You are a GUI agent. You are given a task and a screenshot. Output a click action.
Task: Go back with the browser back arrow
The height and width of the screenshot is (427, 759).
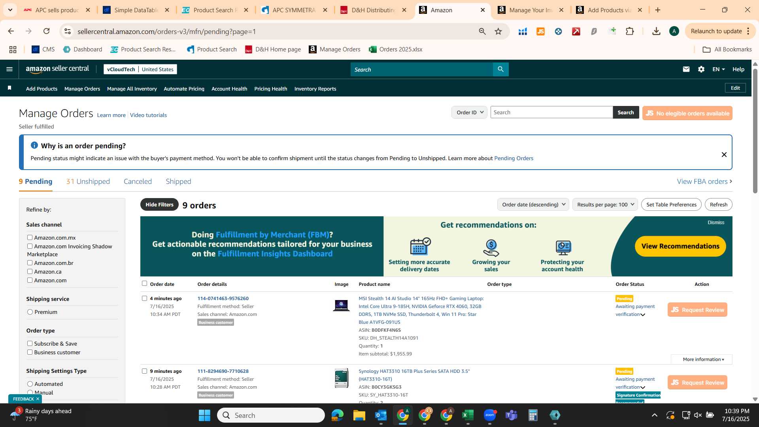pos(11,31)
